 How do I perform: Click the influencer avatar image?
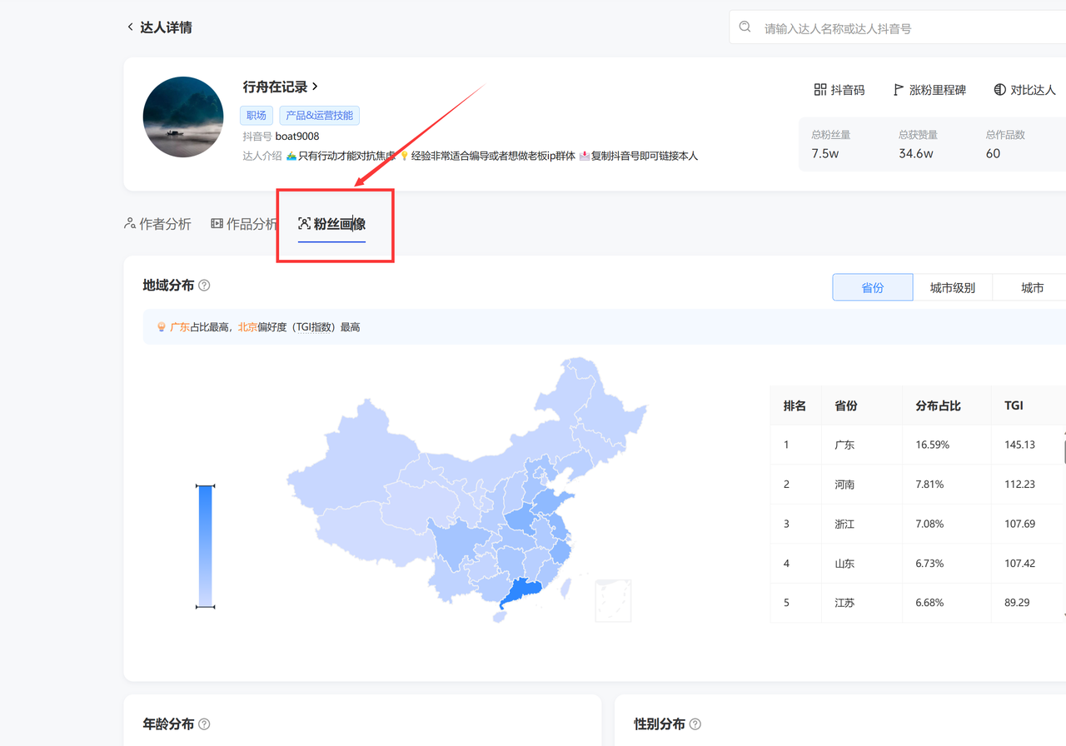[x=183, y=117]
